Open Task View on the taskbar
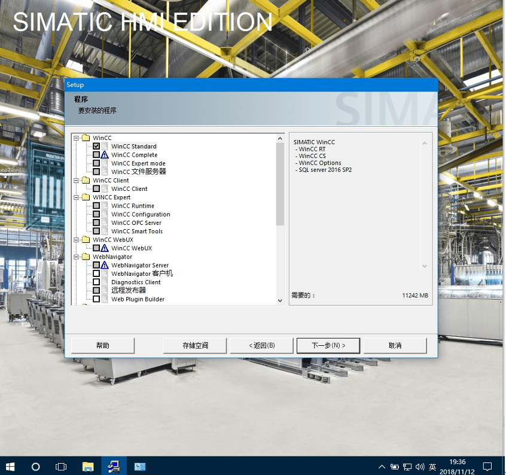506x475 pixels. [61, 467]
